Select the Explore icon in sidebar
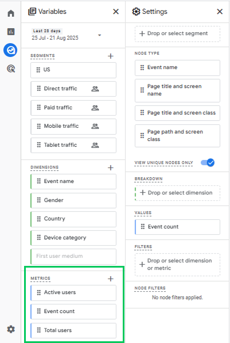 pyautogui.click(x=10, y=50)
